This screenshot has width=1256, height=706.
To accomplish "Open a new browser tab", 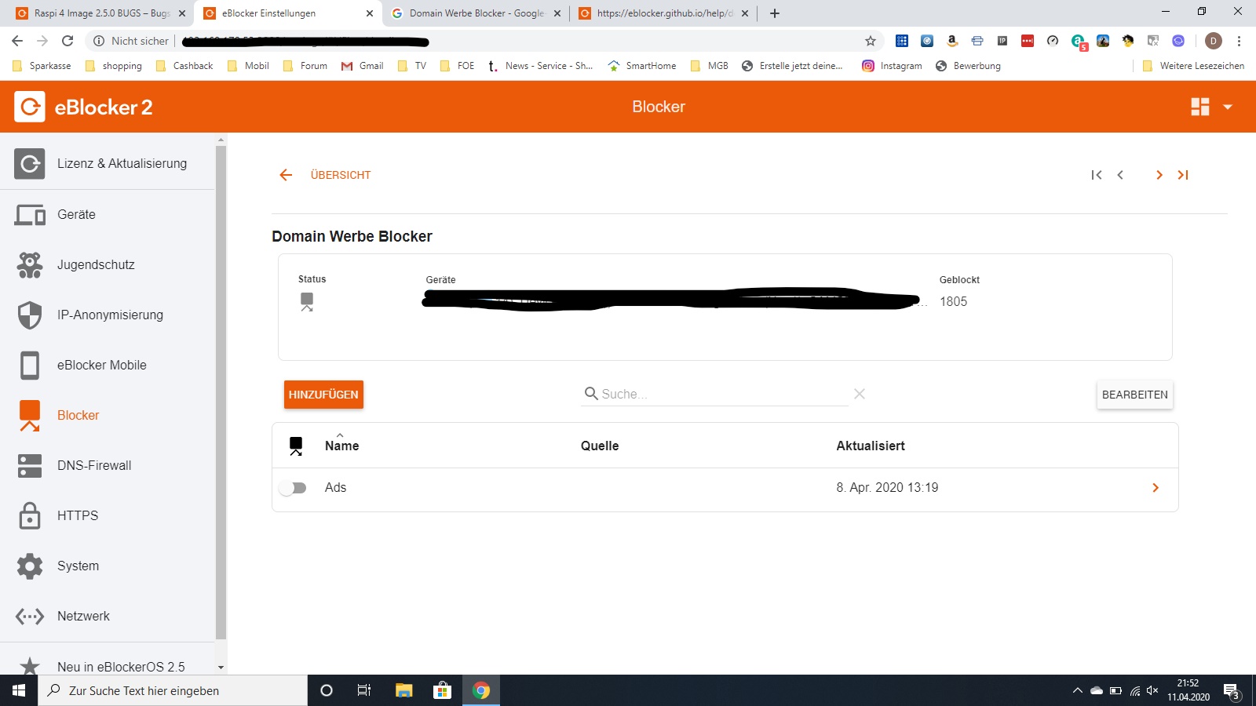I will click(775, 13).
